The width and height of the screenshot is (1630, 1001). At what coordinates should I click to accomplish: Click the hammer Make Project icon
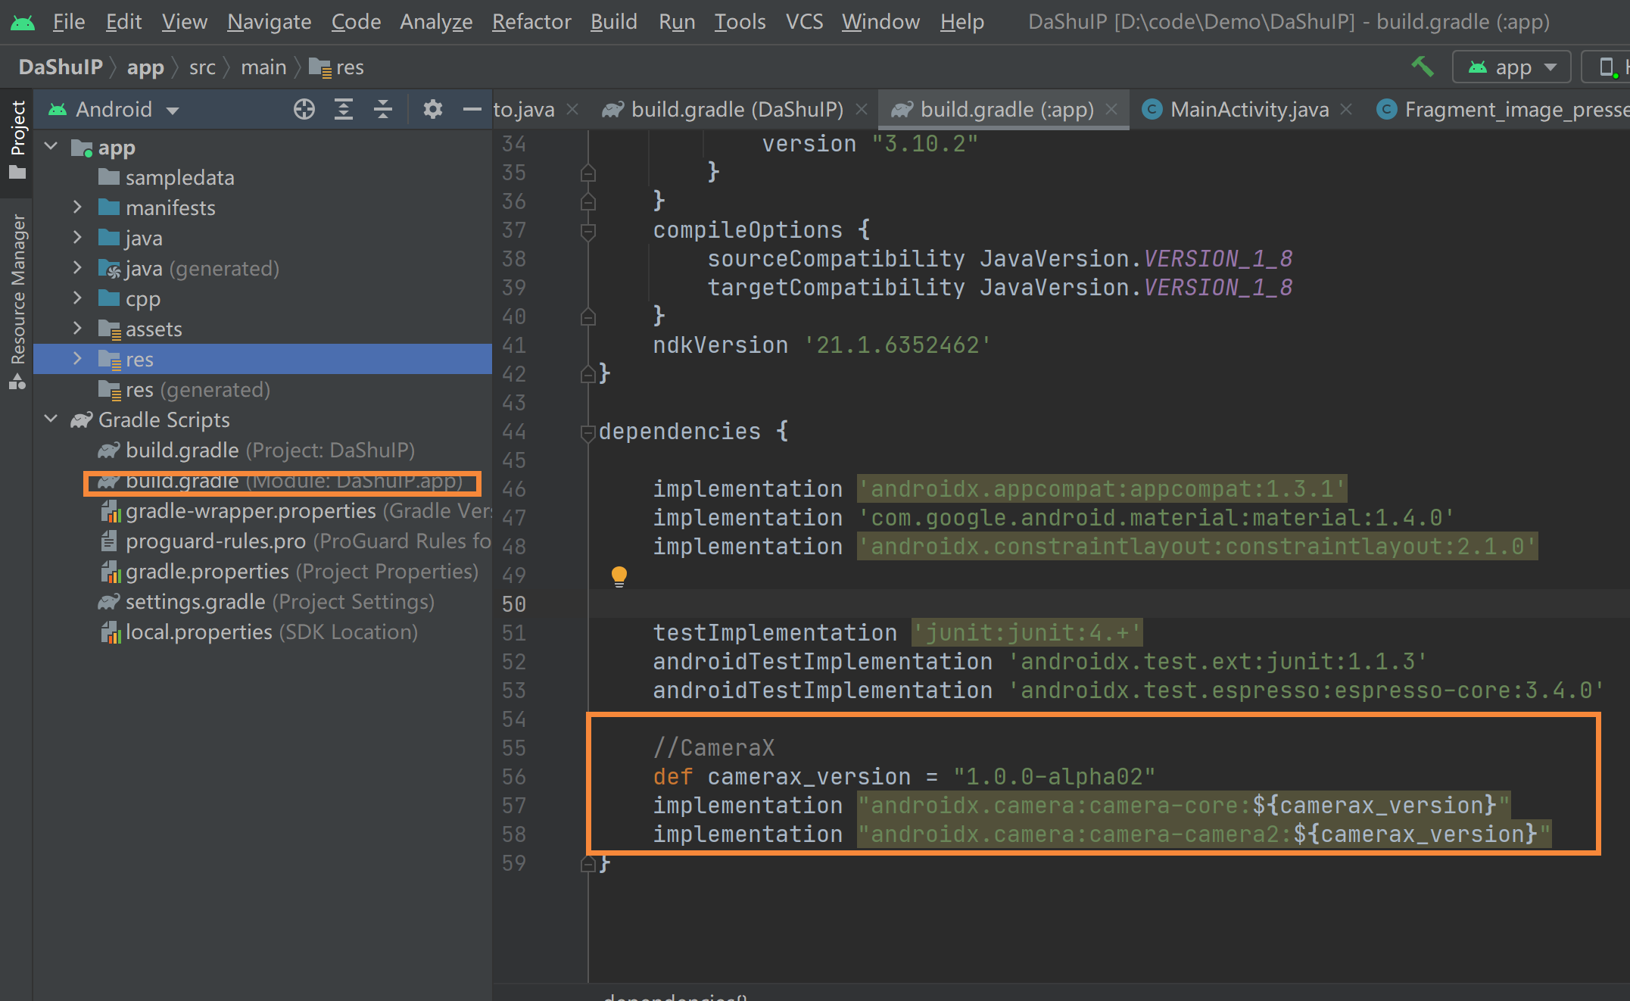pos(1423,67)
